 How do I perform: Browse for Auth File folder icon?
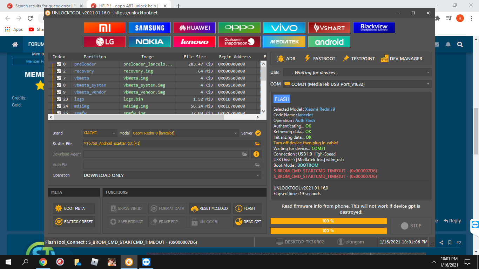[x=257, y=165]
